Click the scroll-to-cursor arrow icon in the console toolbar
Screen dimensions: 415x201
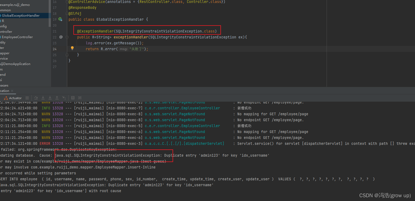click(64, 98)
